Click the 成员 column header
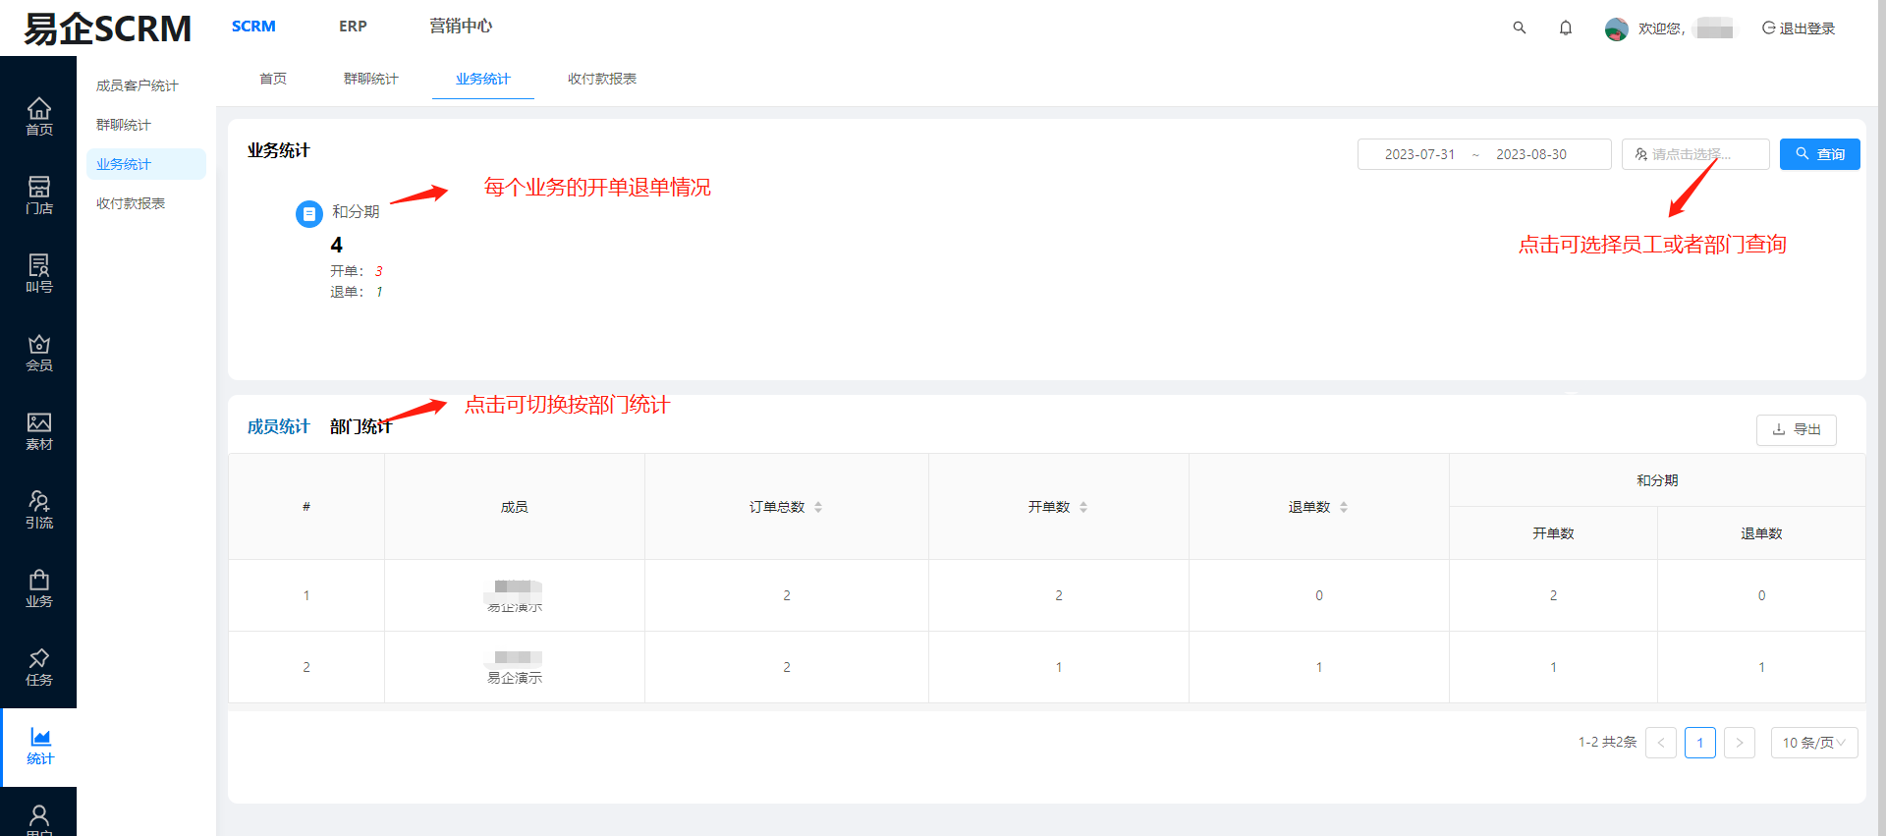This screenshot has height=836, width=1886. tap(515, 507)
